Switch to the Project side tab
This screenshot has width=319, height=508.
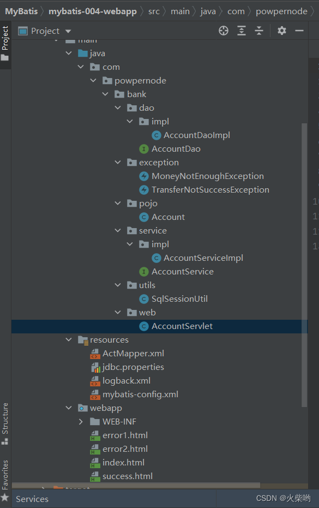point(5,43)
